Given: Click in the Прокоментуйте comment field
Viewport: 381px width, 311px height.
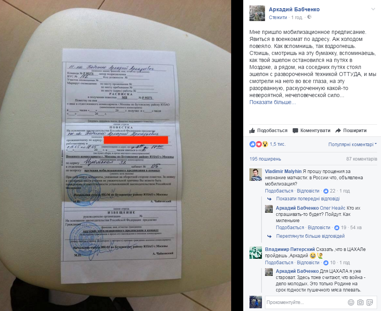Looking at the screenshot, I should click(x=306, y=302).
